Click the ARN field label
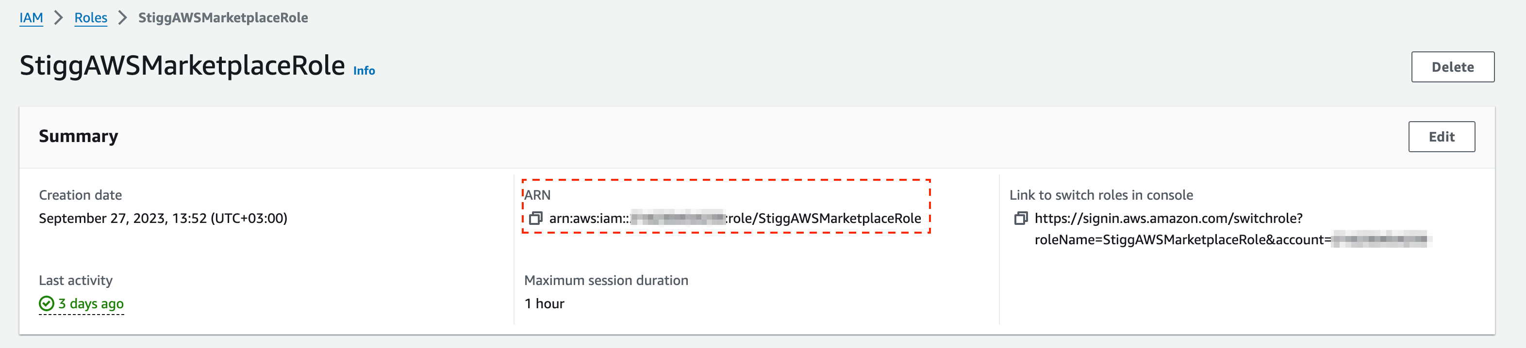The width and height of the screenshot is (1526, 348). point(537,195)
